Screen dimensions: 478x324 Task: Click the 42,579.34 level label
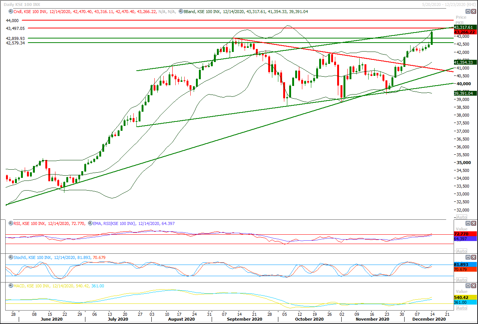pyautogui.click(x=15, y=43)
